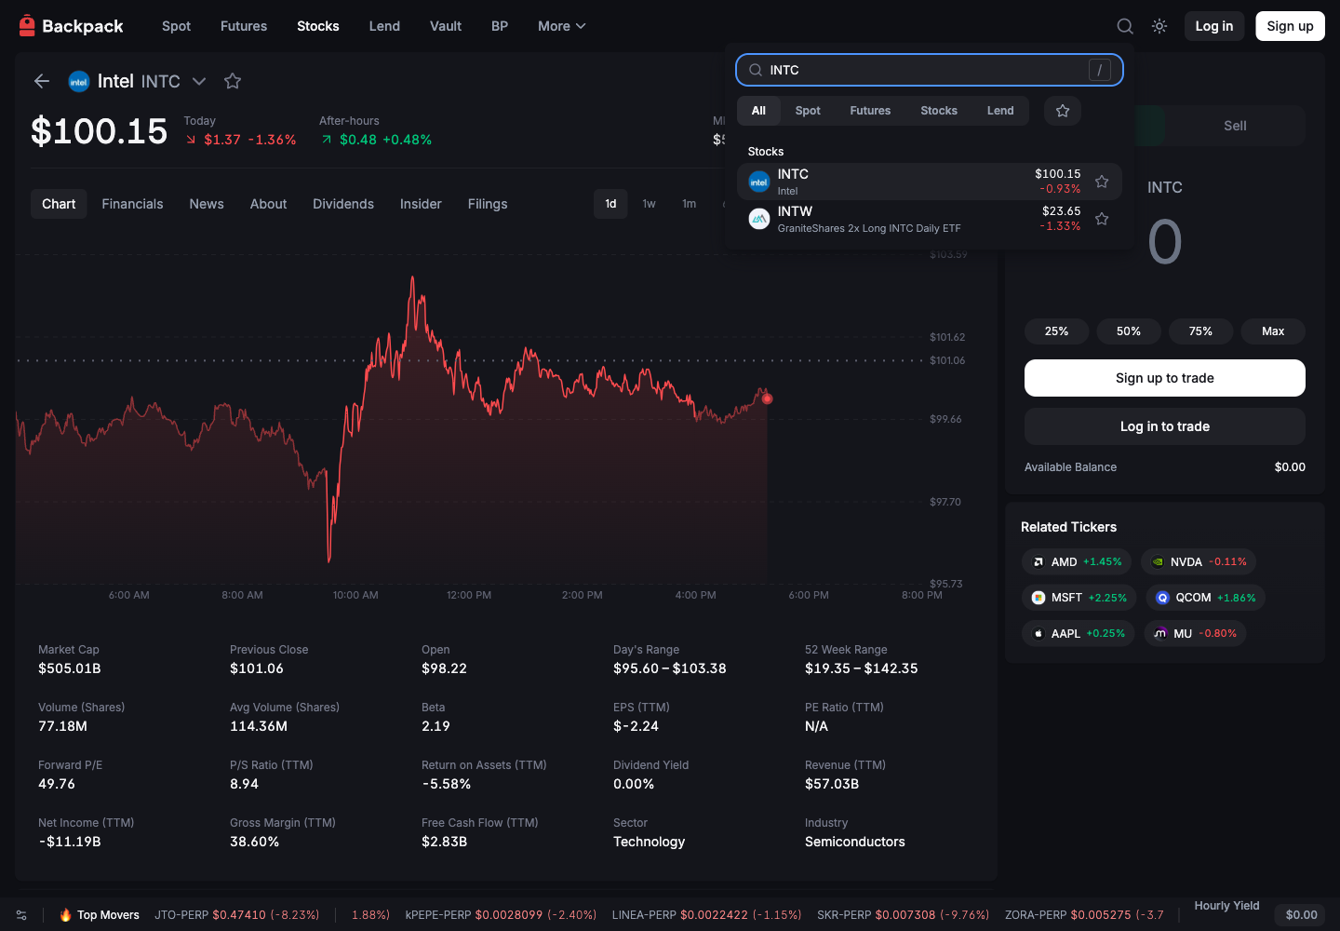Viewport: 1340px width, 931px height.
Task: Click the MU logo in Related Tickers
Action: pos(1160,633)
